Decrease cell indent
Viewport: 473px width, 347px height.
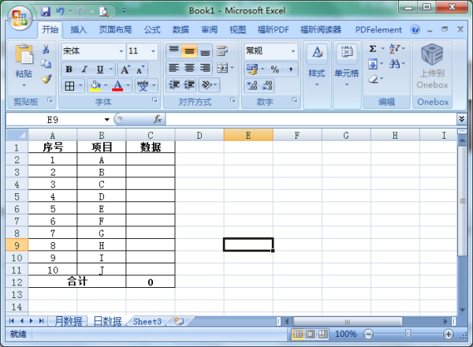pyautogui.click(x=174, y=85)
